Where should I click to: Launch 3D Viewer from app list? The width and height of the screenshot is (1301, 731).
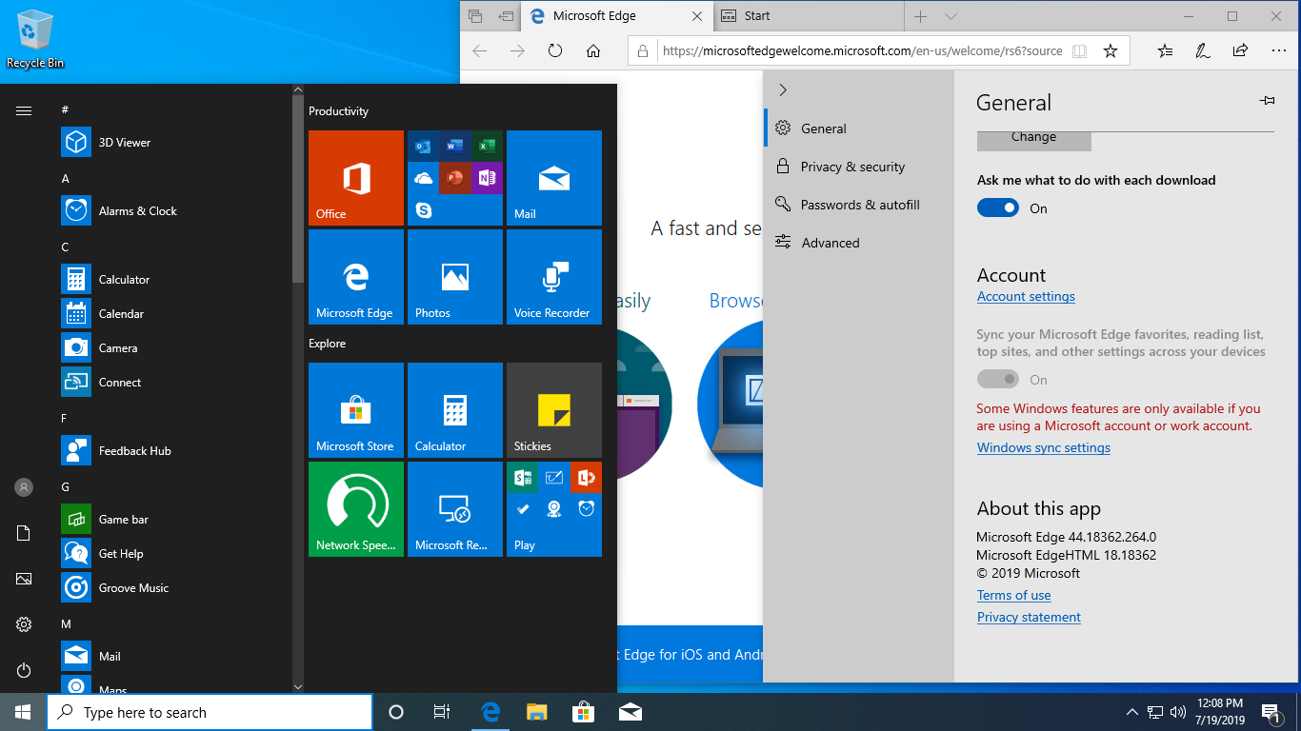174,143
